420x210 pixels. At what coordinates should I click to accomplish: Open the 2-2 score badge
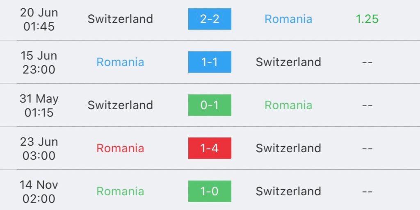coord(210,19)
